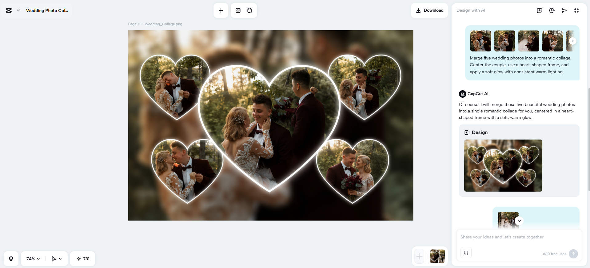Viewport: 590px width, 268px height.
Task: Click the resize canvas icon
Action: tap(250, 10)
